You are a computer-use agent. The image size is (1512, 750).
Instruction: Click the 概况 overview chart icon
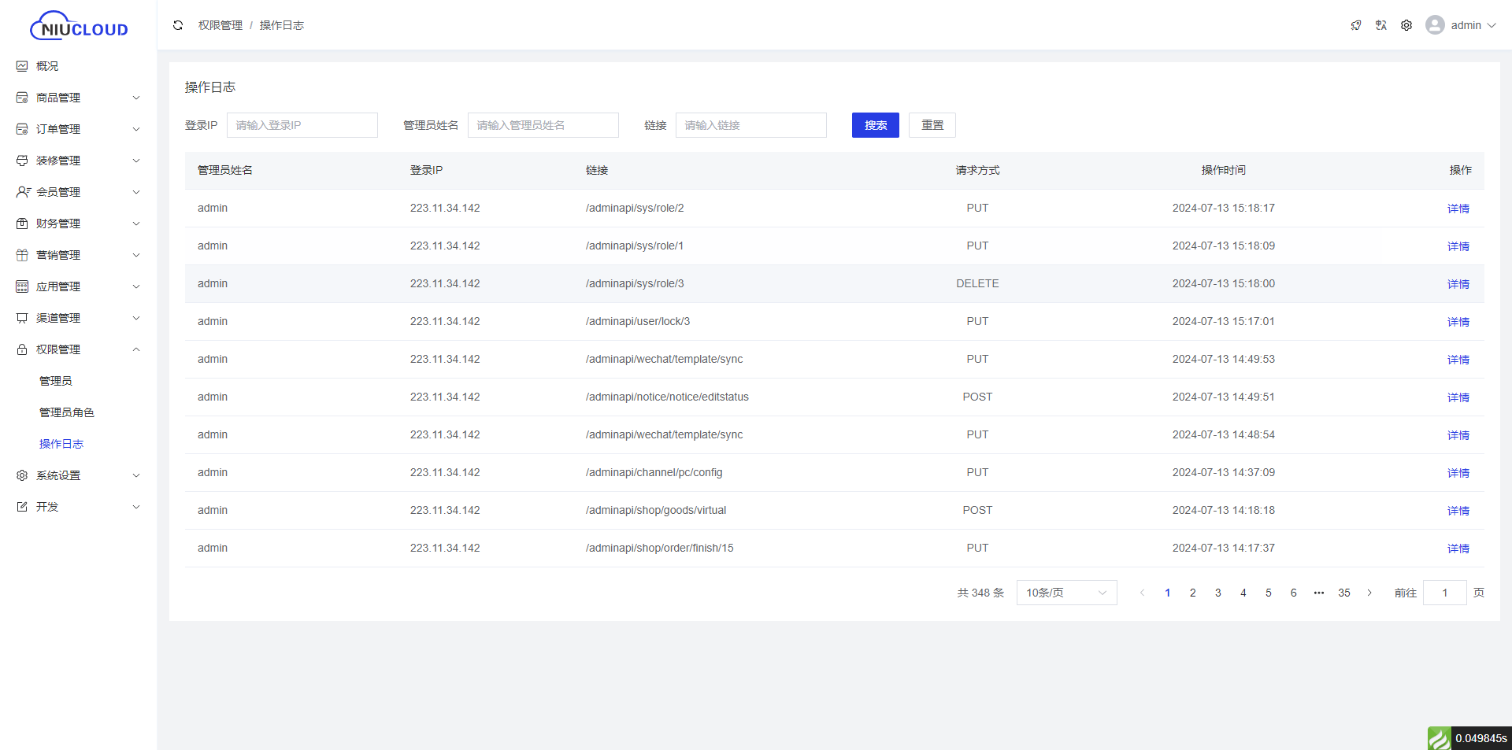pyautogui.click(x=22, y=66)
